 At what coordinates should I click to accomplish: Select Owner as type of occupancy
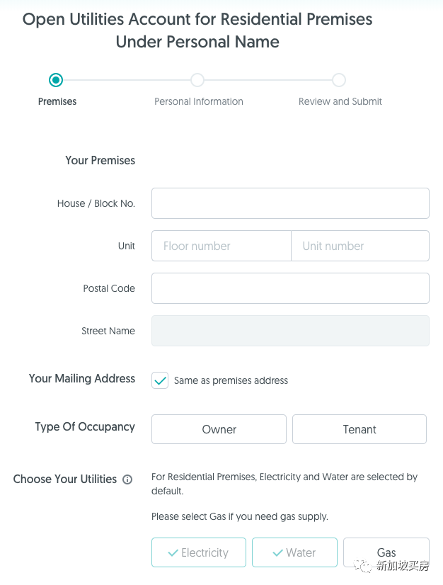coord(219,429)
